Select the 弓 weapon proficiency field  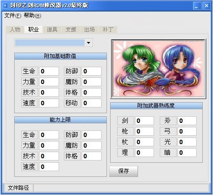click(187, 131)
